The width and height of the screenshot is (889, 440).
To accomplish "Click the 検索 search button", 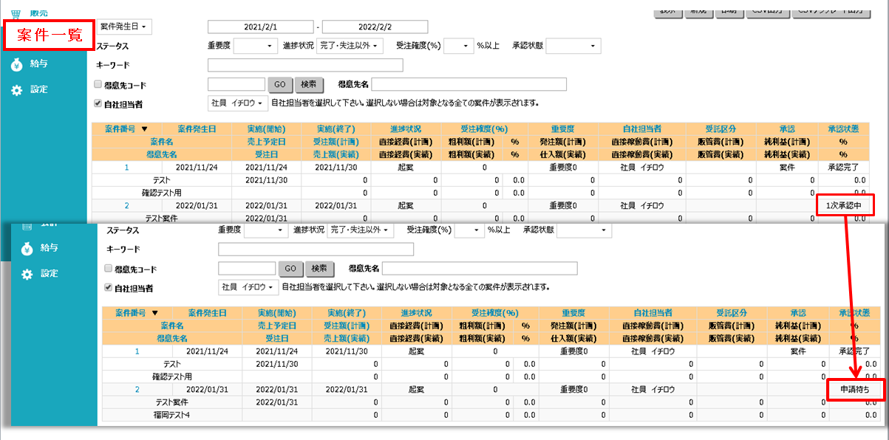I will click(x=309, y=83).
